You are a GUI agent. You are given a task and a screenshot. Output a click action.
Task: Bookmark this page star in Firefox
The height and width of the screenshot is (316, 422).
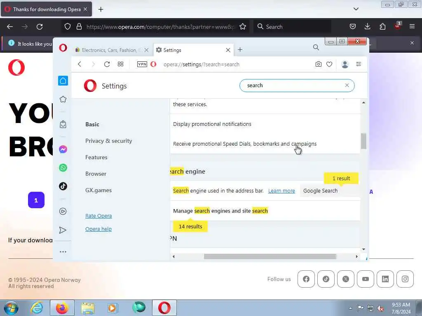(x=243, y=26)
